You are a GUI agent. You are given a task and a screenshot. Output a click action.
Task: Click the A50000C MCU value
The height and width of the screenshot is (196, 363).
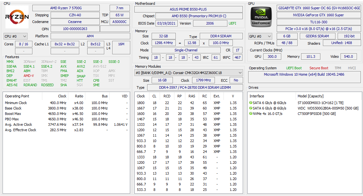click(x=120, y=22)
